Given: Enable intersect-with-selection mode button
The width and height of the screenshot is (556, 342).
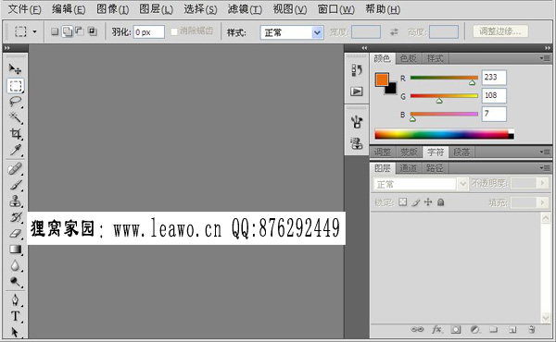Looking at the screenshot, I should pos(93,31).
